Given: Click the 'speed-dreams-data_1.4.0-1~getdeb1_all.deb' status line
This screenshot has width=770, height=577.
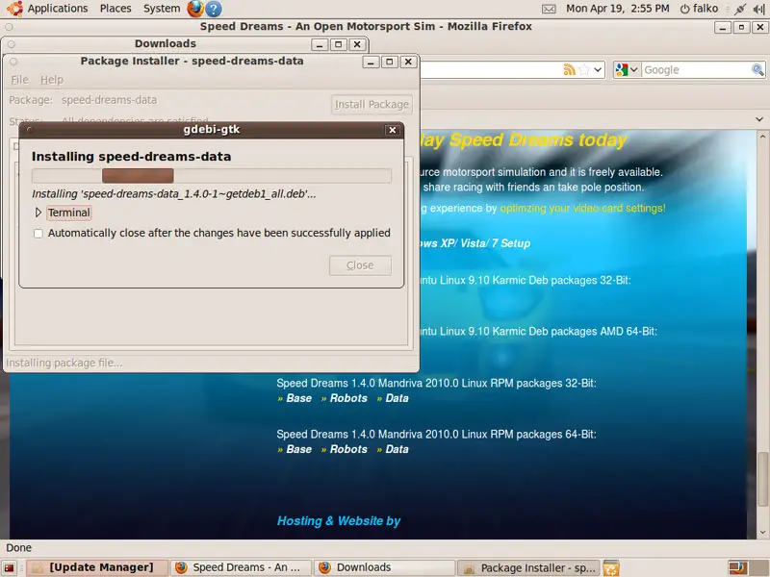Looking at the screenshot, I should [x=174, y=194].
